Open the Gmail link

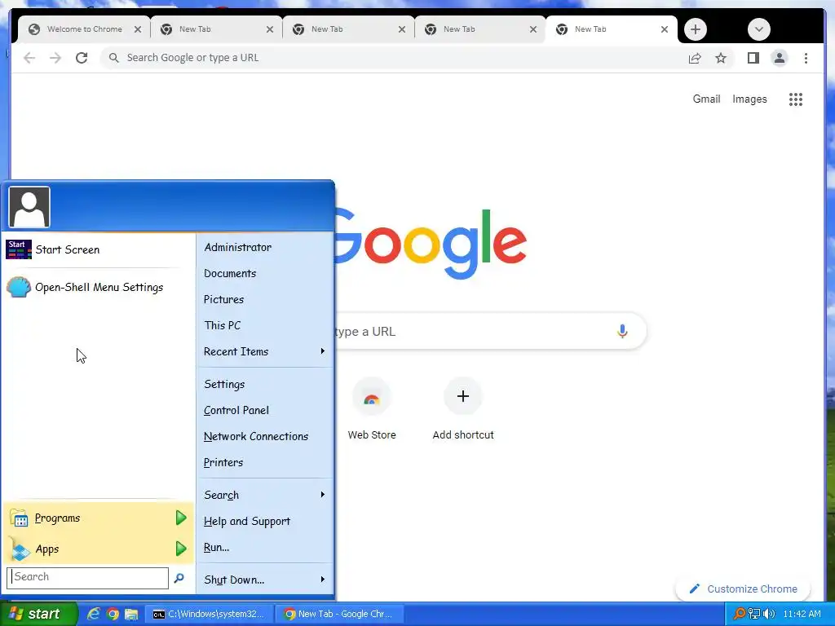(706, 99)
